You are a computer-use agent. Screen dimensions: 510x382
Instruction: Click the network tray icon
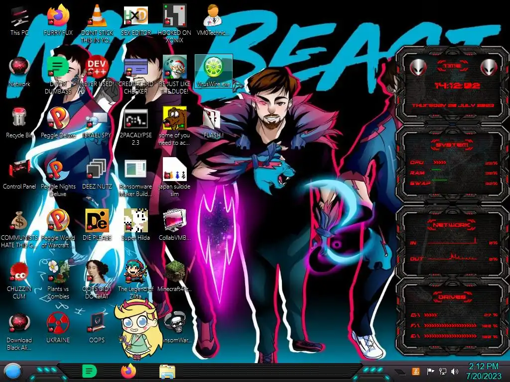click(x=442, y=371)
